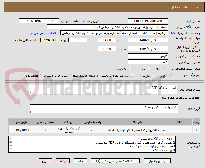Click the remaining days field showing 1

78,40
